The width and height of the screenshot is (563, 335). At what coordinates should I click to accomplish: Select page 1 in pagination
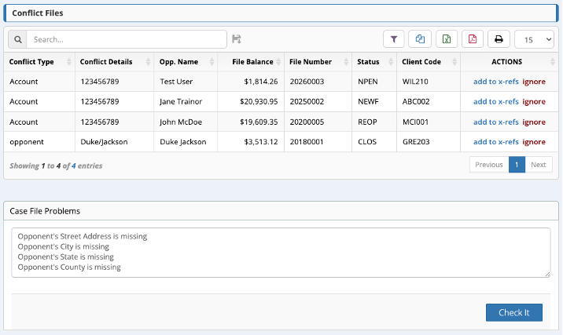tap(517, 165)
